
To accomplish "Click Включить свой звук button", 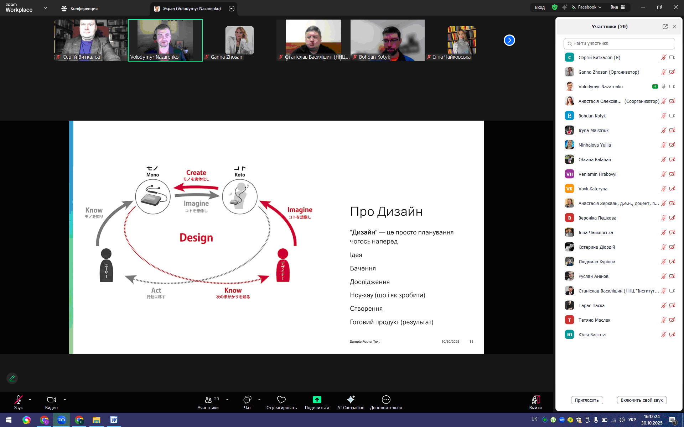I will click(641, 400).
